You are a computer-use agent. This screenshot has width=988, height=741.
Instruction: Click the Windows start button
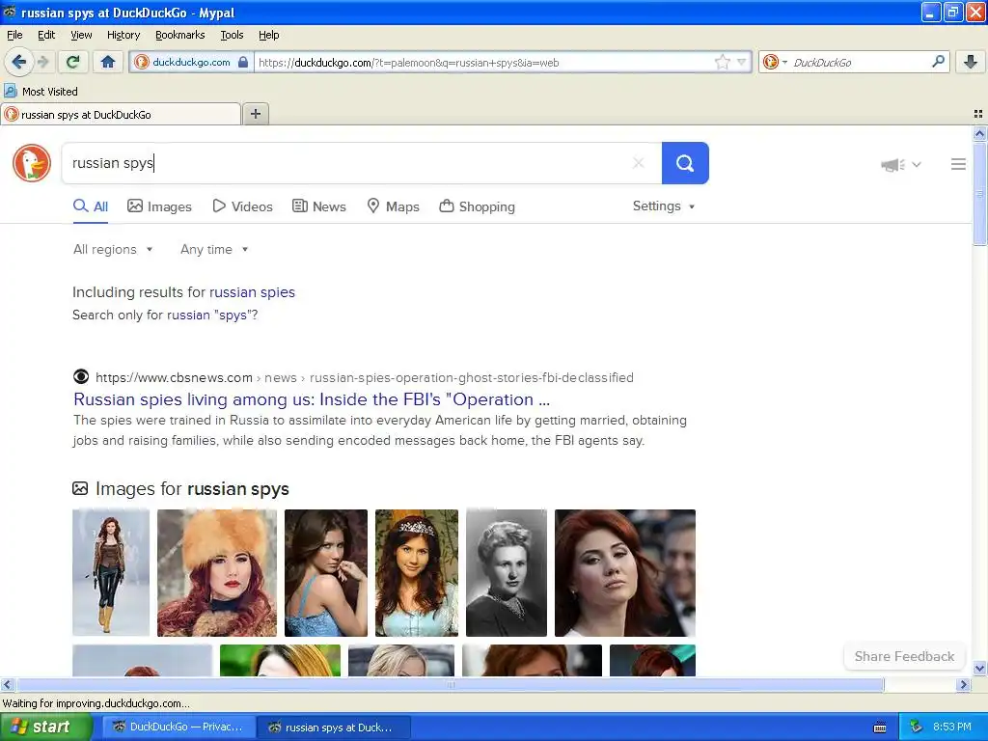[46, 727]
